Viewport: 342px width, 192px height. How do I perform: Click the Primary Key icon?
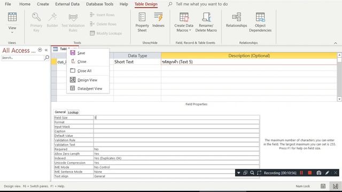36,17
